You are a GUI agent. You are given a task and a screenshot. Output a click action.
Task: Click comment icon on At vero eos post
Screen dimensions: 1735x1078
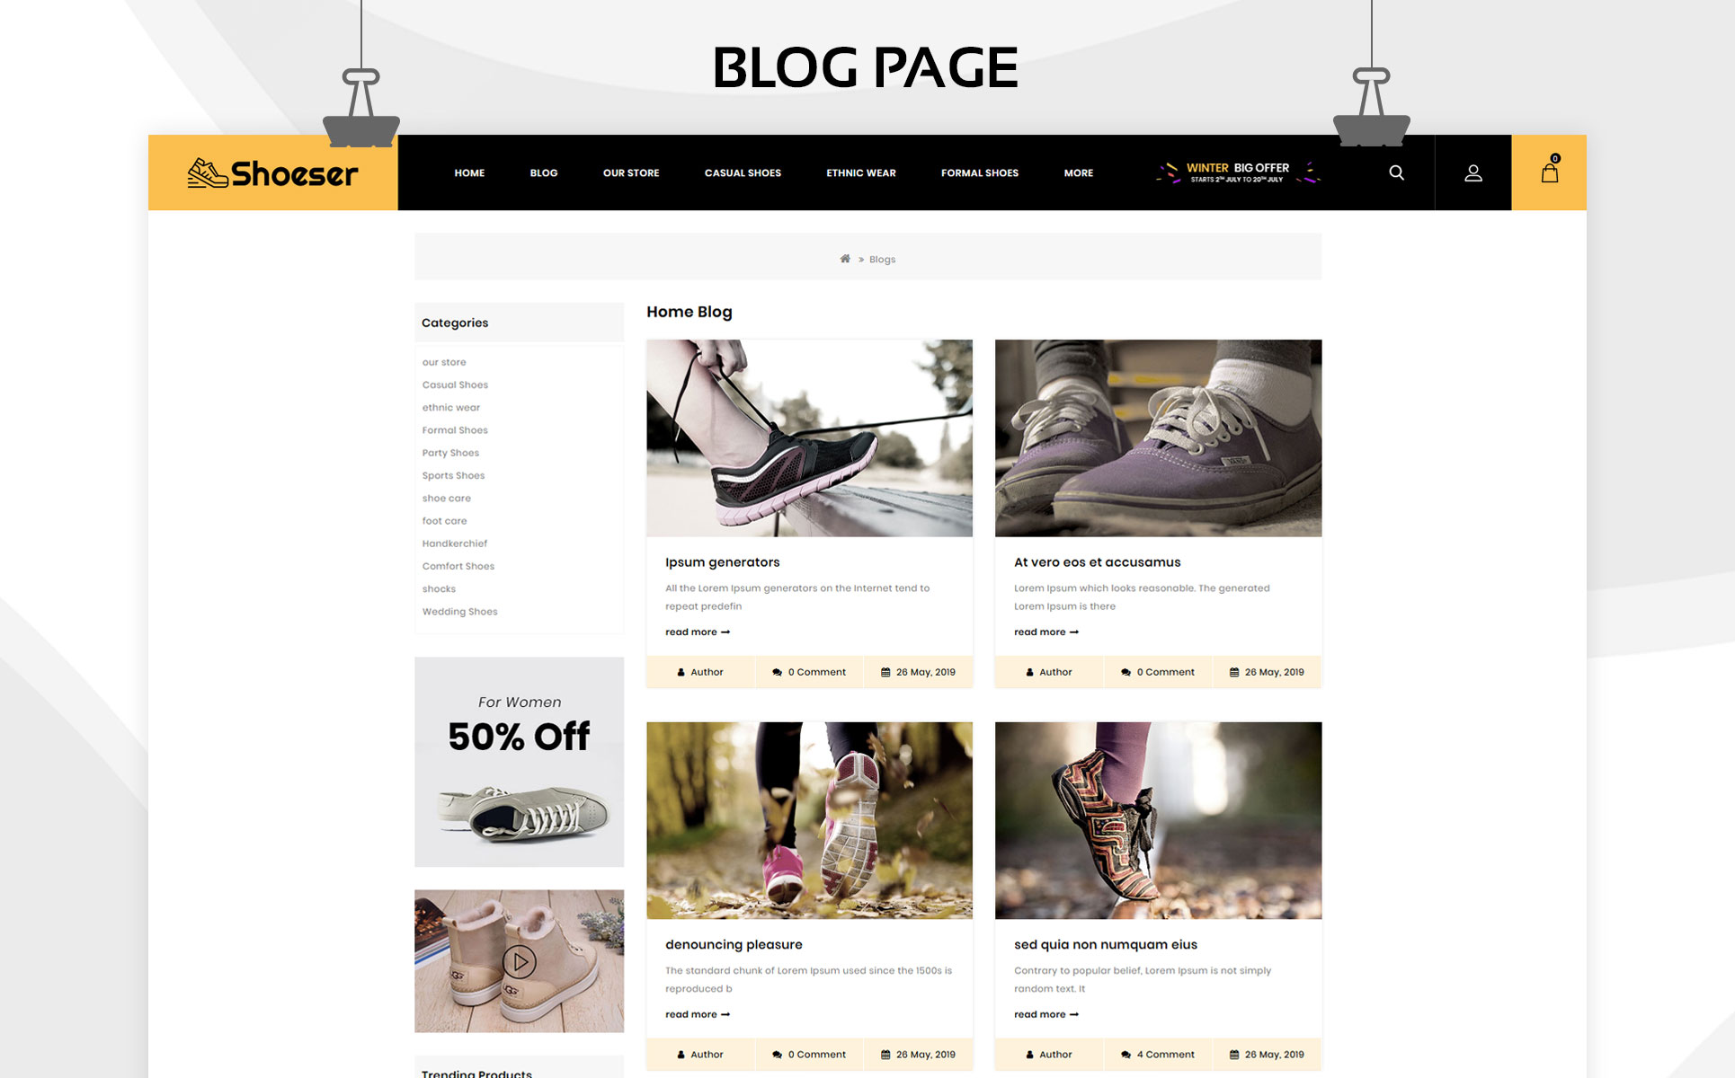[1126, 672]
